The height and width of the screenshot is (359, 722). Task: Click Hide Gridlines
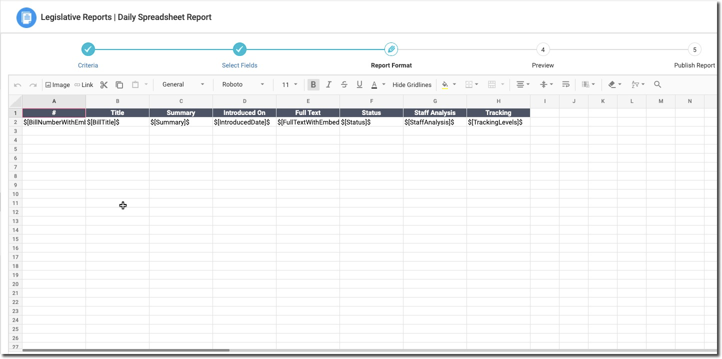pyautogui.click(x=412, y=85)
